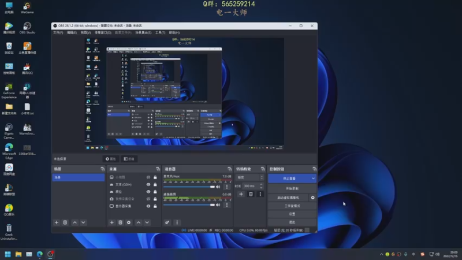Image resolution: width=462 pixels, height=260 pixels.
Task: Click 启动虚拟摄像机 button
Action: point(288,198)
